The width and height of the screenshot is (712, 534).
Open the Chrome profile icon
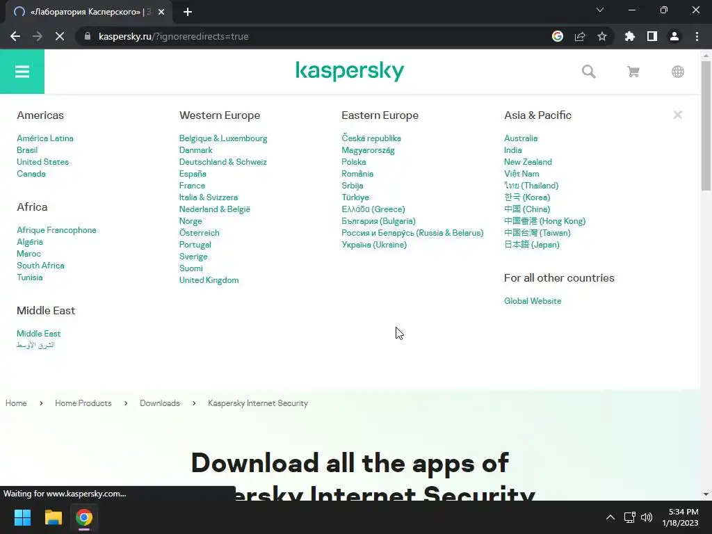click(674, 36)
